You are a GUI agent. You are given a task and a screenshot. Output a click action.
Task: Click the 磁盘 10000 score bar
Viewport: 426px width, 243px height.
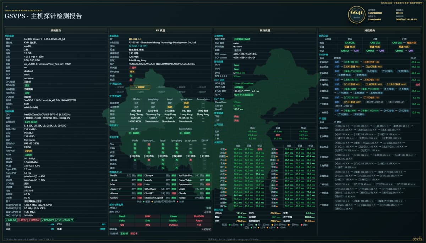click(81, 229)
